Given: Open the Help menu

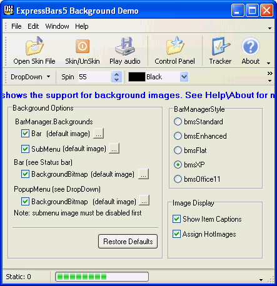Looking at the screenshot, I should point(82,26).
